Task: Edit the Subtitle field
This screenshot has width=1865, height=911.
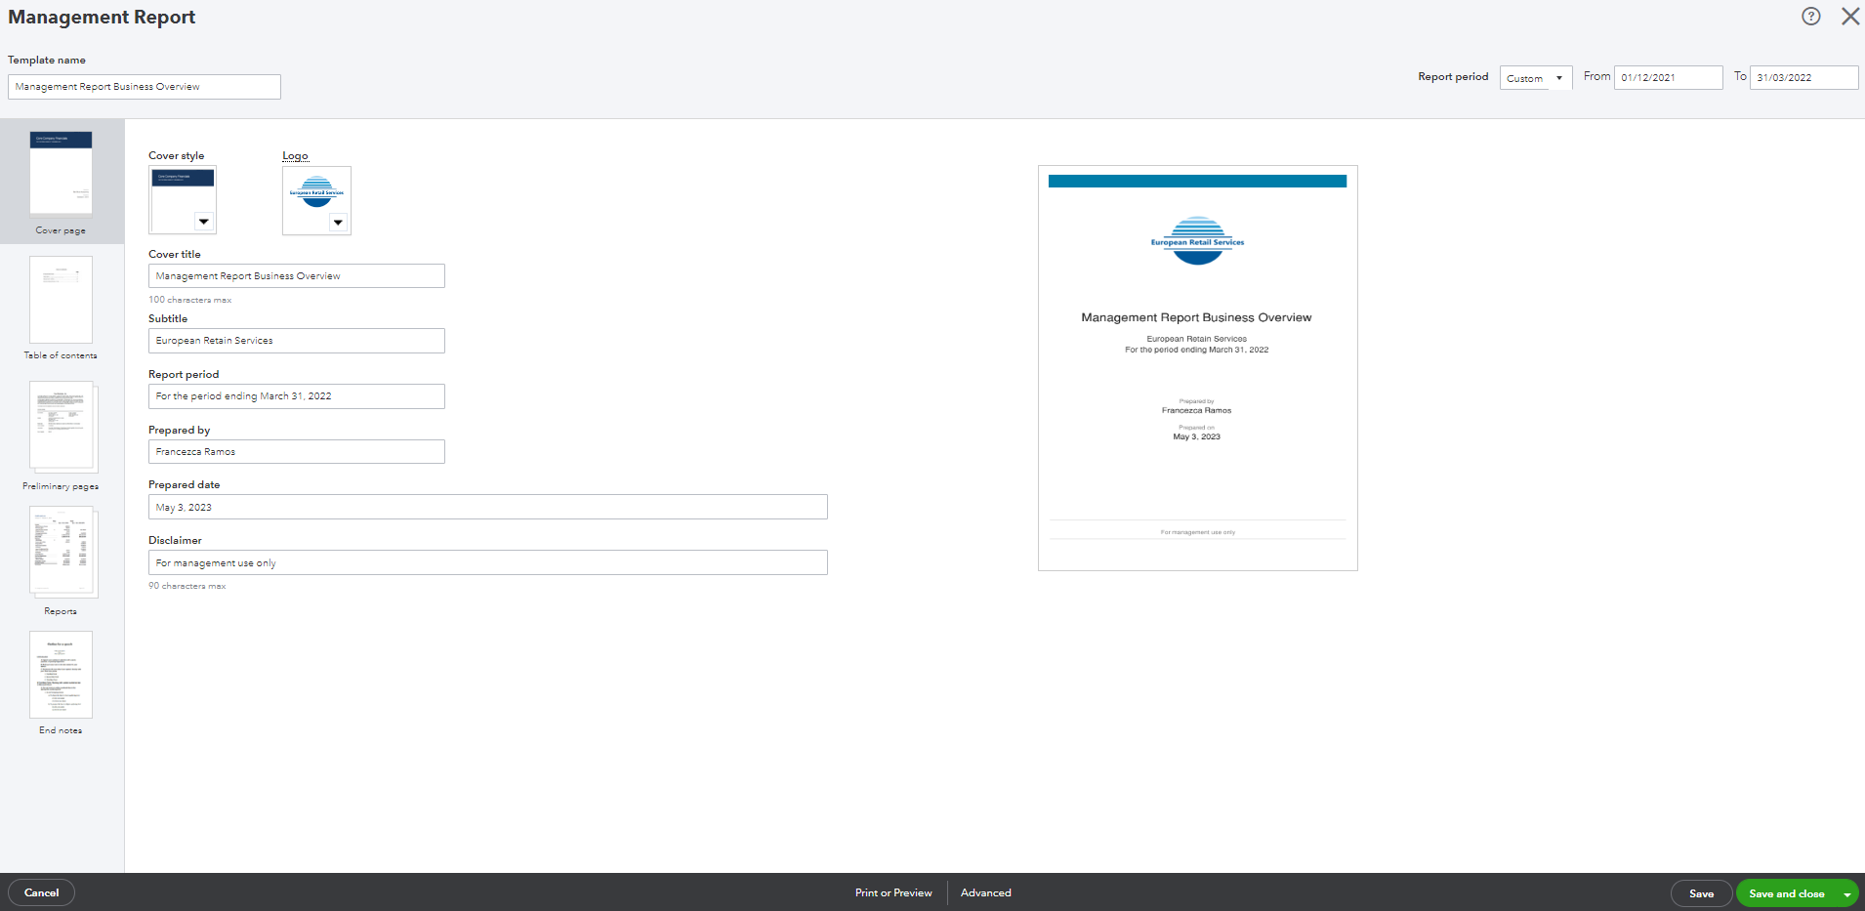Action: [297, 341]
